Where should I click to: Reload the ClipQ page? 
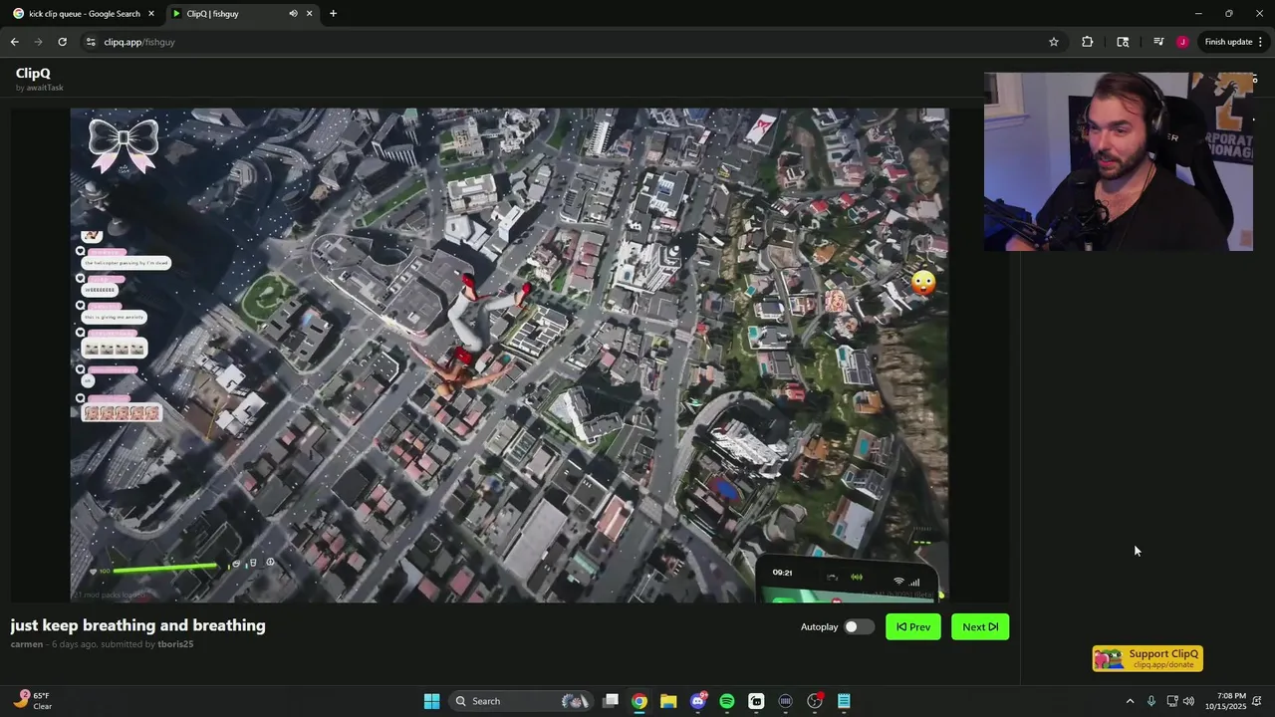coord(62,42)
